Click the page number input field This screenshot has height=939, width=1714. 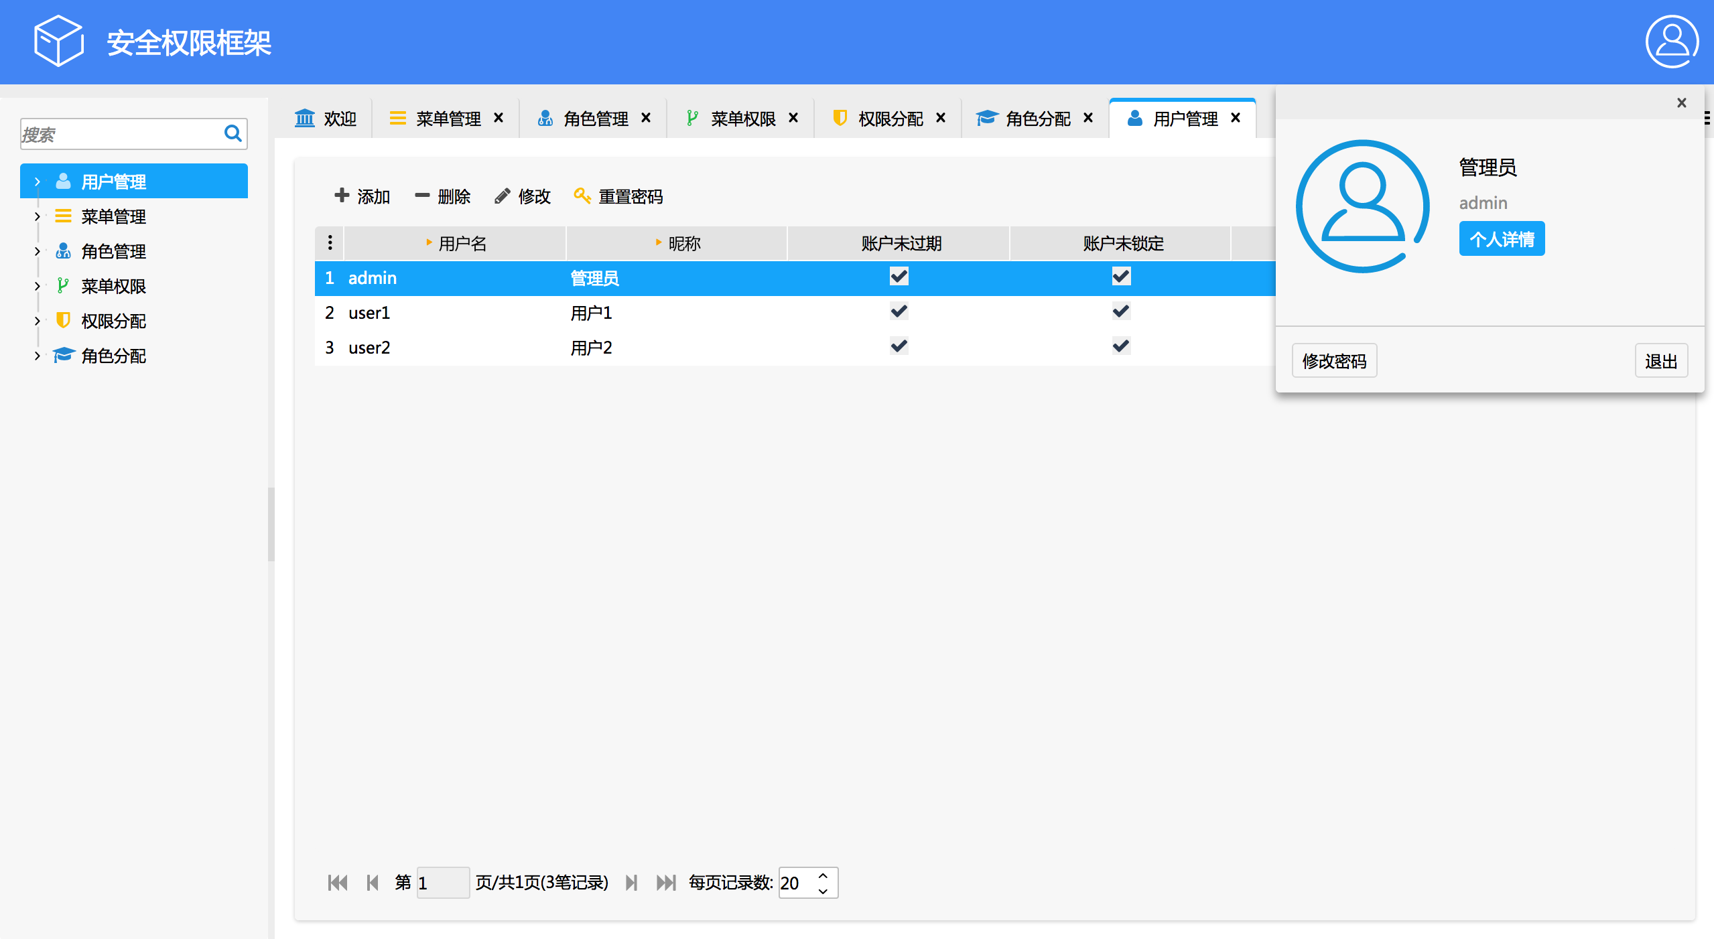pos(442,883)
